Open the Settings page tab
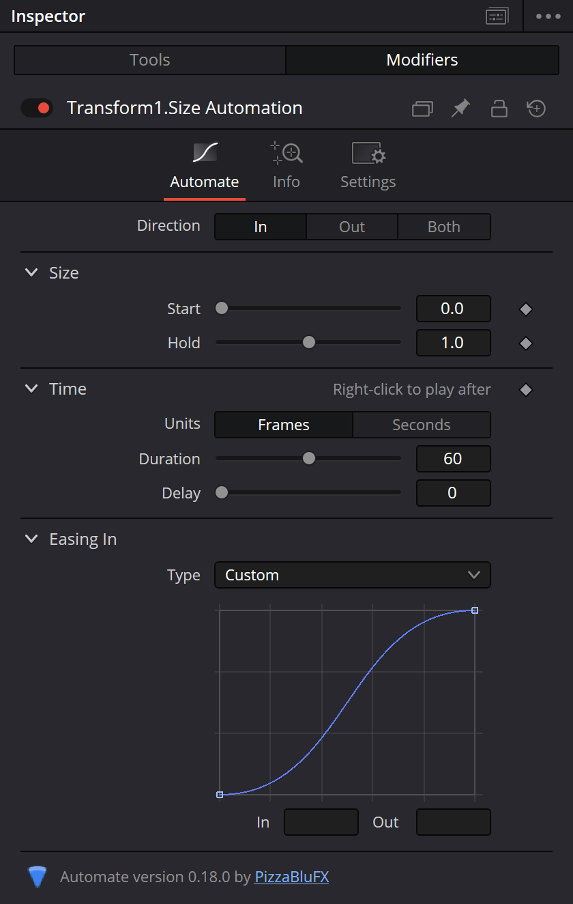Image resolution: width=573 pixels, height=904 pixels. (368, 166)
